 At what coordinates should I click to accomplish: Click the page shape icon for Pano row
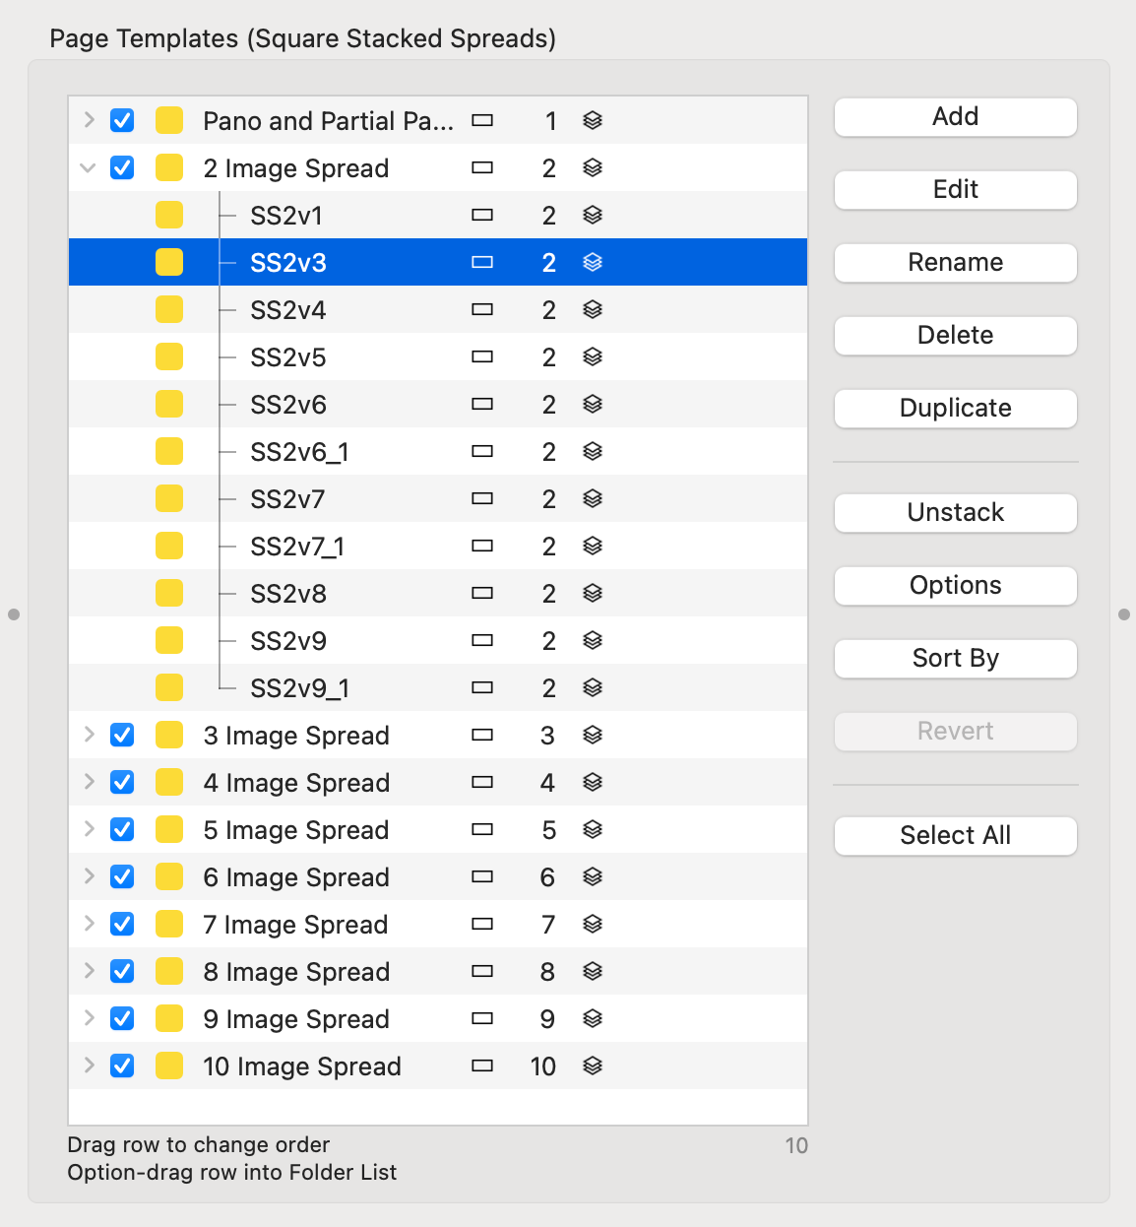481,120
